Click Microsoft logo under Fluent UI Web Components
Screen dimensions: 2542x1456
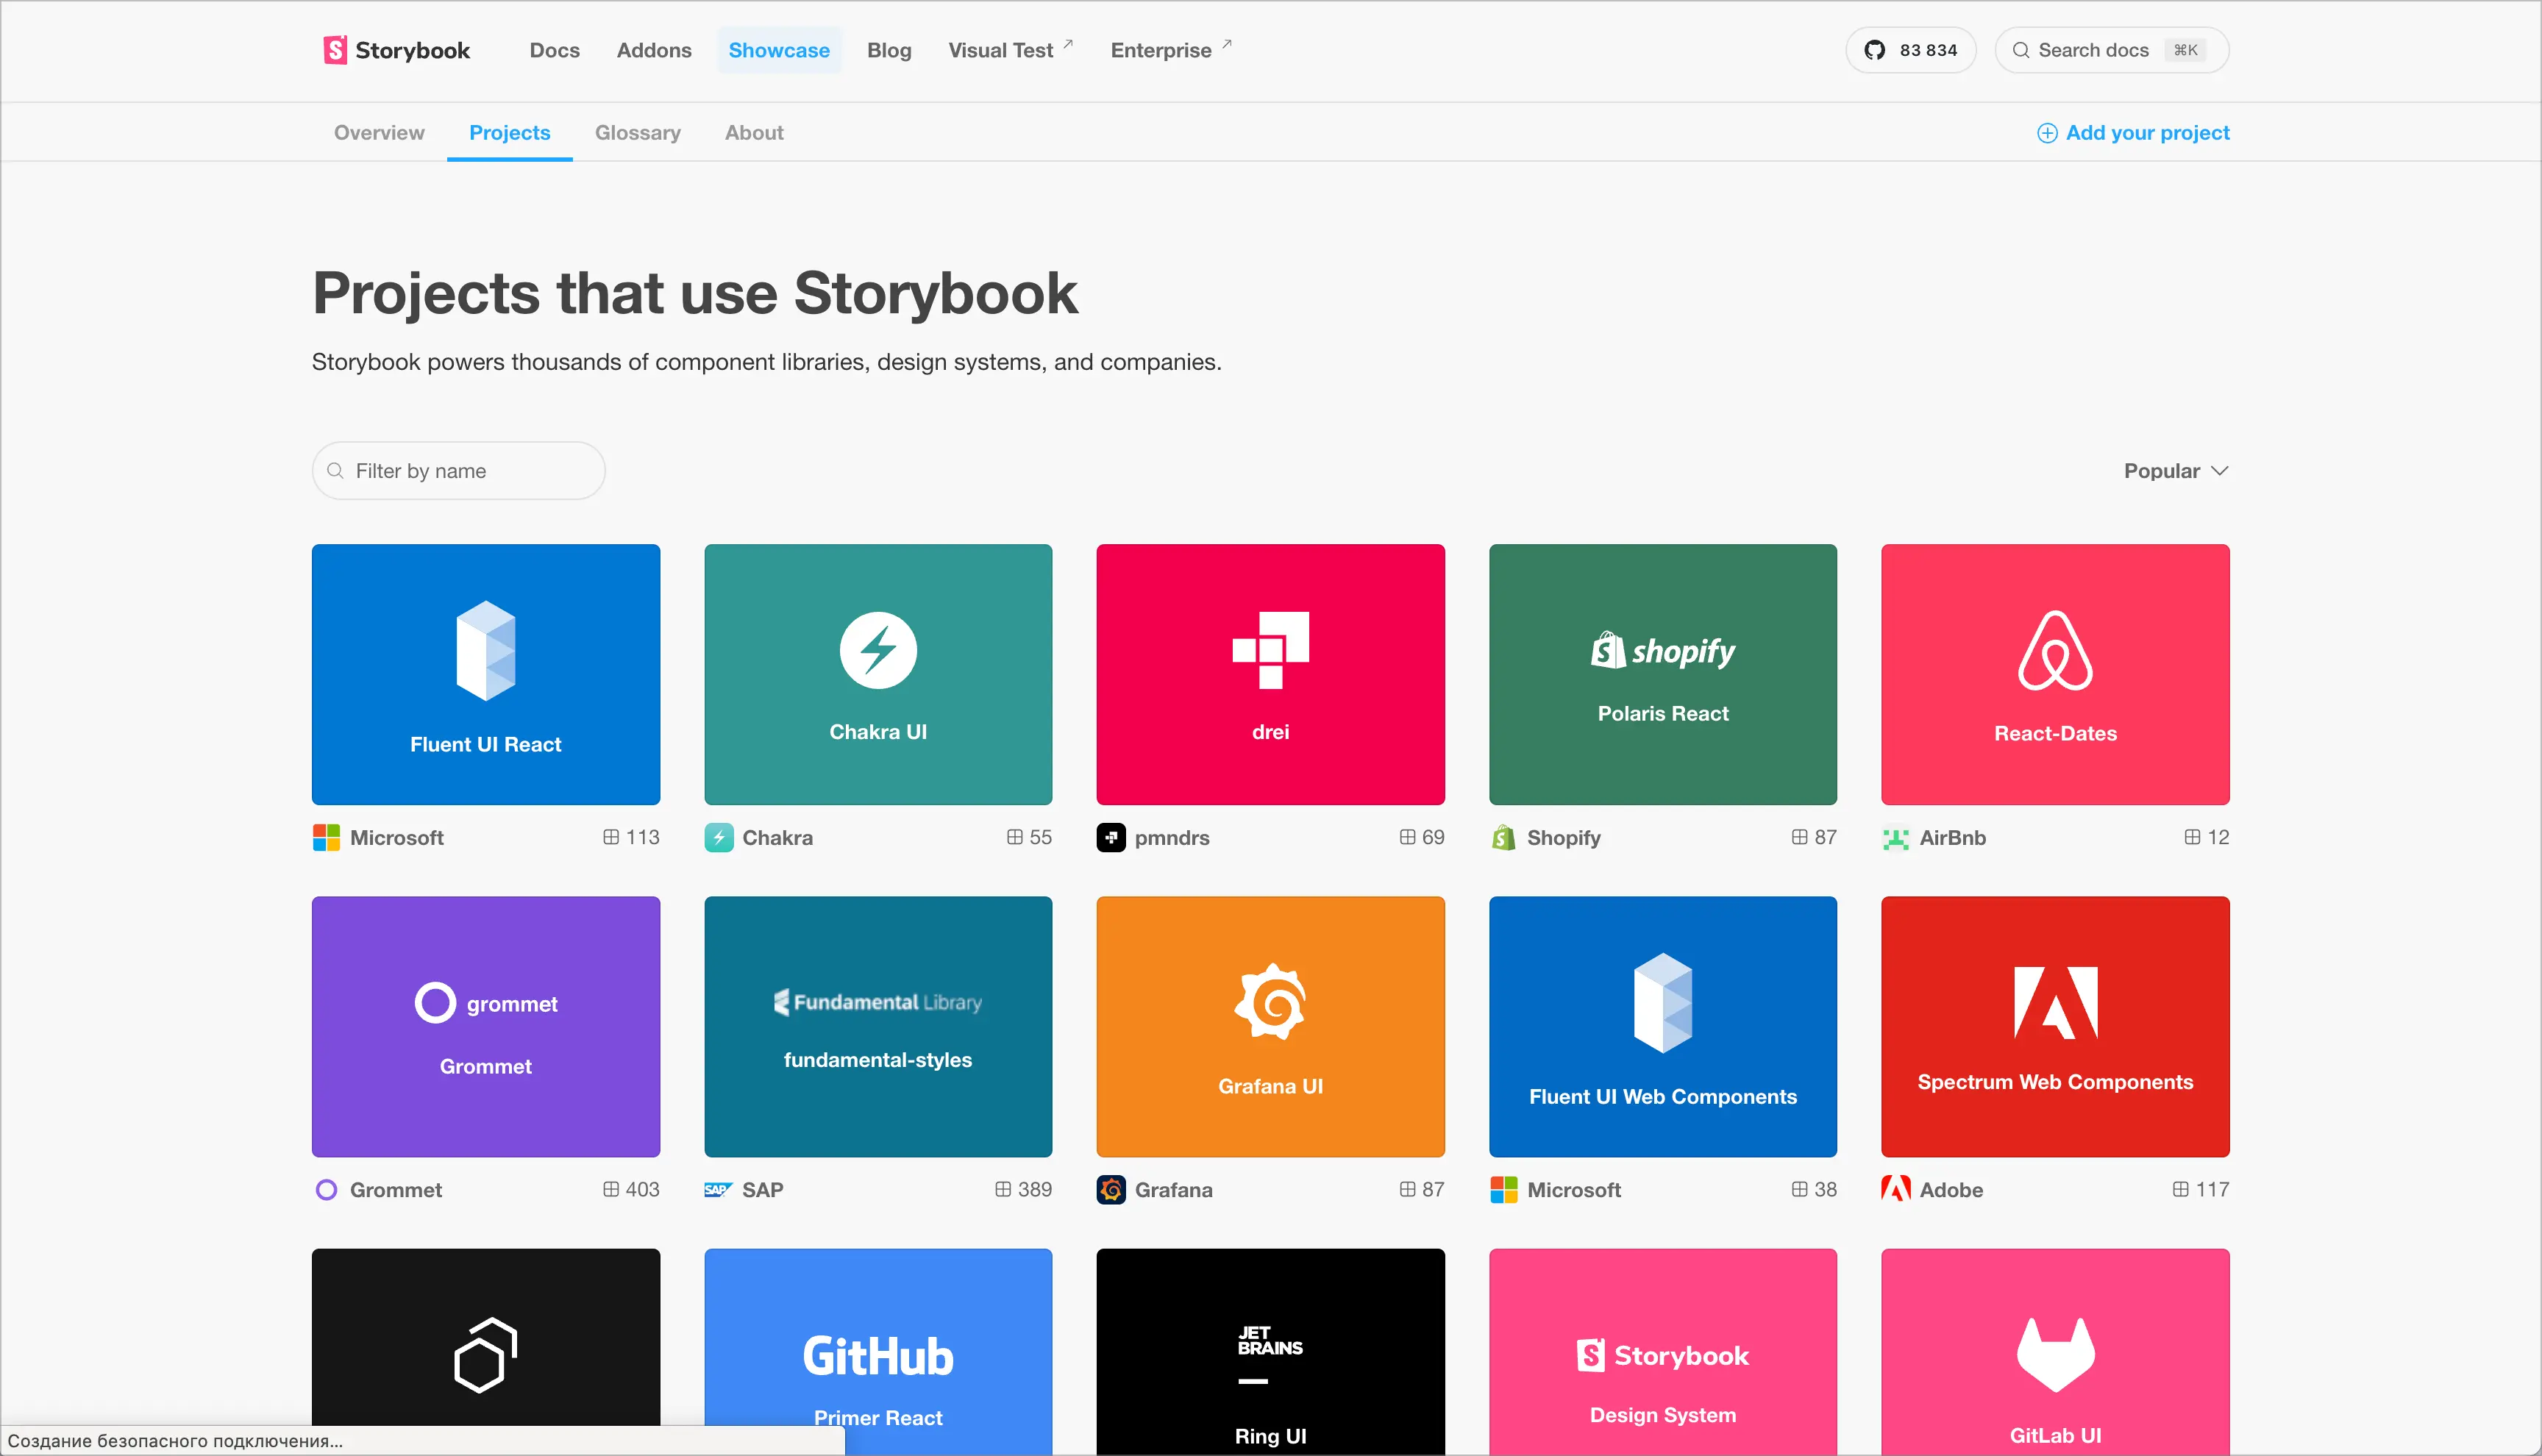coord(1503,1190)
